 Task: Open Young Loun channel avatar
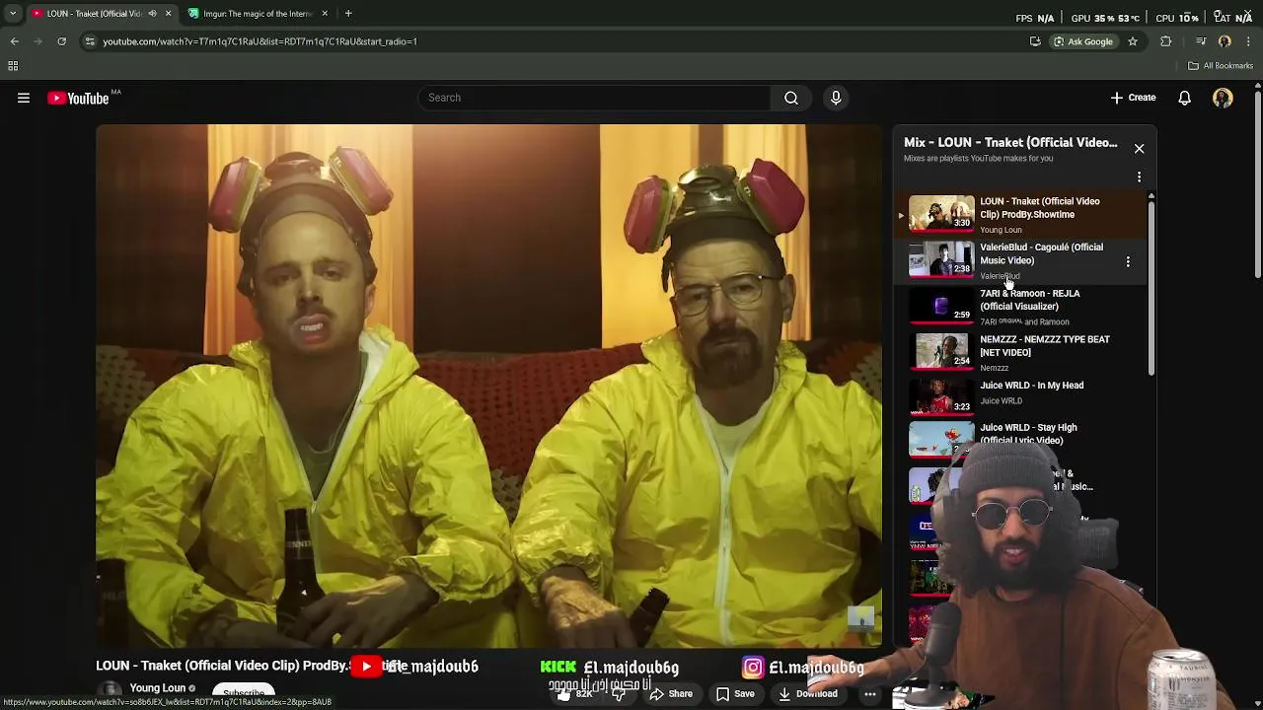(x=111, y=692)
